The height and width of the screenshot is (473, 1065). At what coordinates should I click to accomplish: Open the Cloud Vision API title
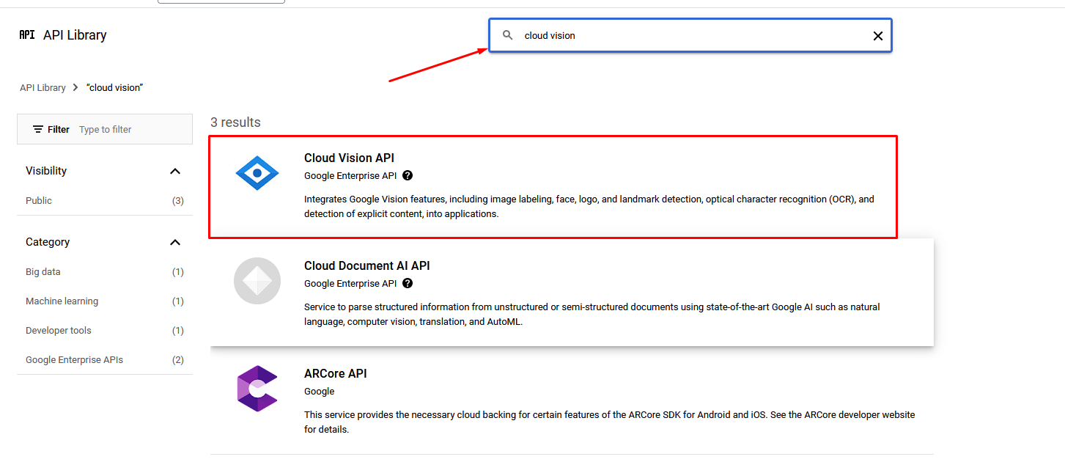[x=349, y=158]
